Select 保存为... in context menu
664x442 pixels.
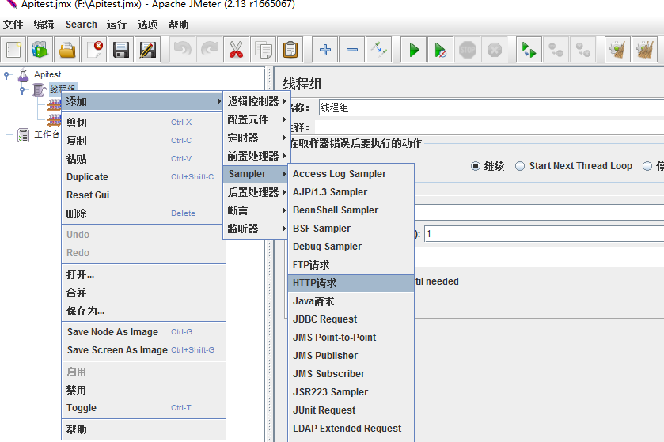tap(143, 311)
